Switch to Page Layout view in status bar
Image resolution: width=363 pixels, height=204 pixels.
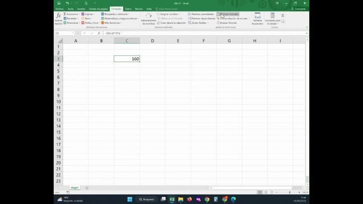[x=266, y=192]
